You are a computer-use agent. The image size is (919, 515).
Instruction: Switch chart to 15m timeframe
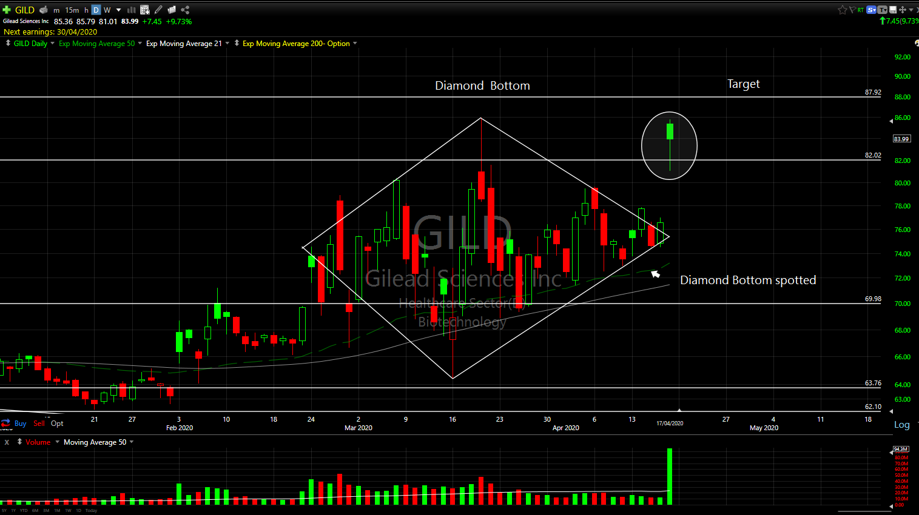(x=72, y=10)
